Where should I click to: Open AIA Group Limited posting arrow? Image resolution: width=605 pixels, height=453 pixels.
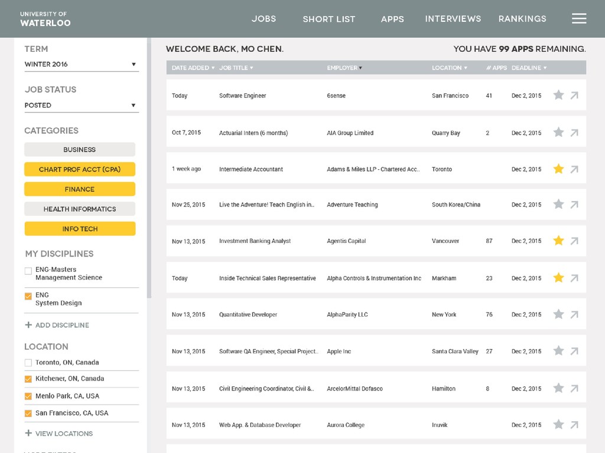point(574,133)
